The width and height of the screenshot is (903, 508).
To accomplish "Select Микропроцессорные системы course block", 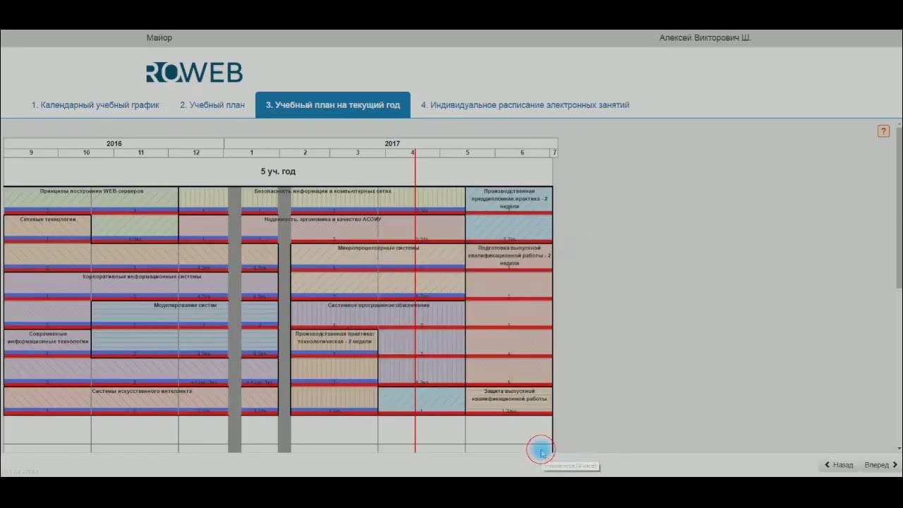I will pos(378,257).
